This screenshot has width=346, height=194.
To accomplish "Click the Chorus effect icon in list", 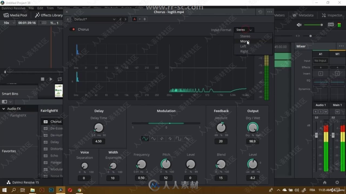I will [x=46, y=122].
